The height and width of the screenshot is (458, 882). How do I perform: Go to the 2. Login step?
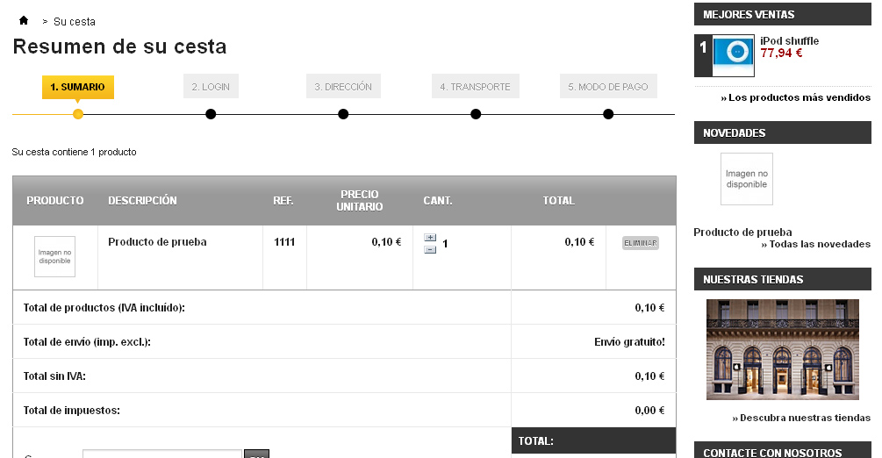click(211, 87)
